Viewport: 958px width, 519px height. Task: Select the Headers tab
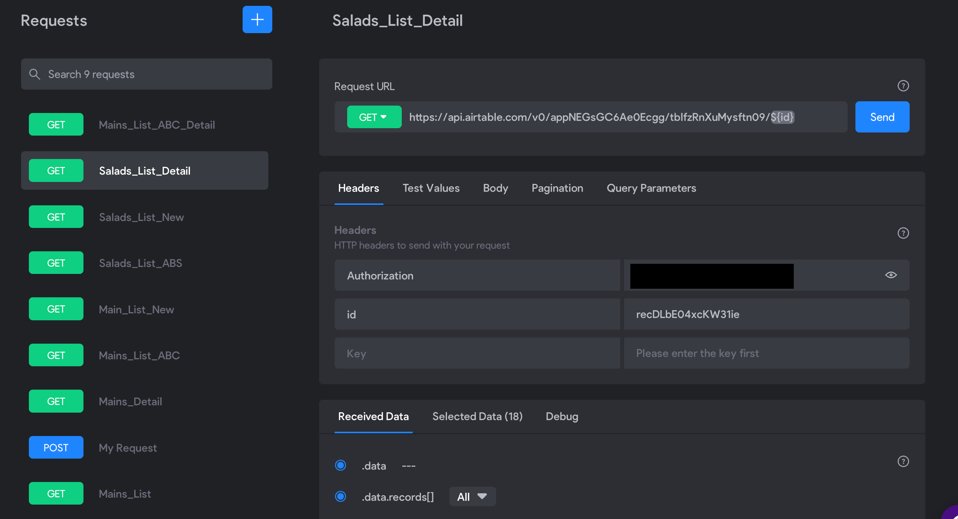pyautogui.click(x=358, y=188)
